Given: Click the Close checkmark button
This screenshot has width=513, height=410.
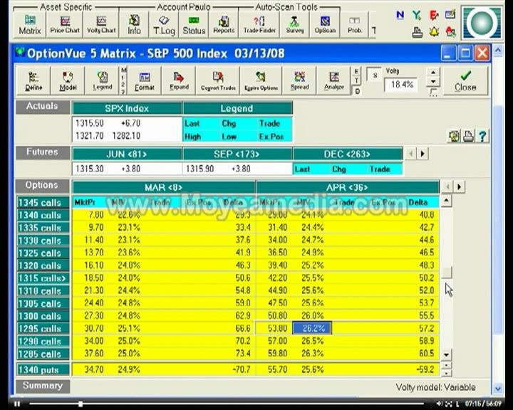Looking at the screenshot, I should pos(465,80).
